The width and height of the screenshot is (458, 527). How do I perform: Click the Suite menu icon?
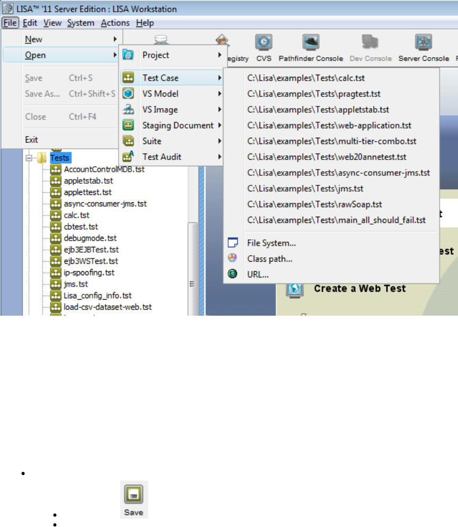pyautogui.click(x=128, y=141)
